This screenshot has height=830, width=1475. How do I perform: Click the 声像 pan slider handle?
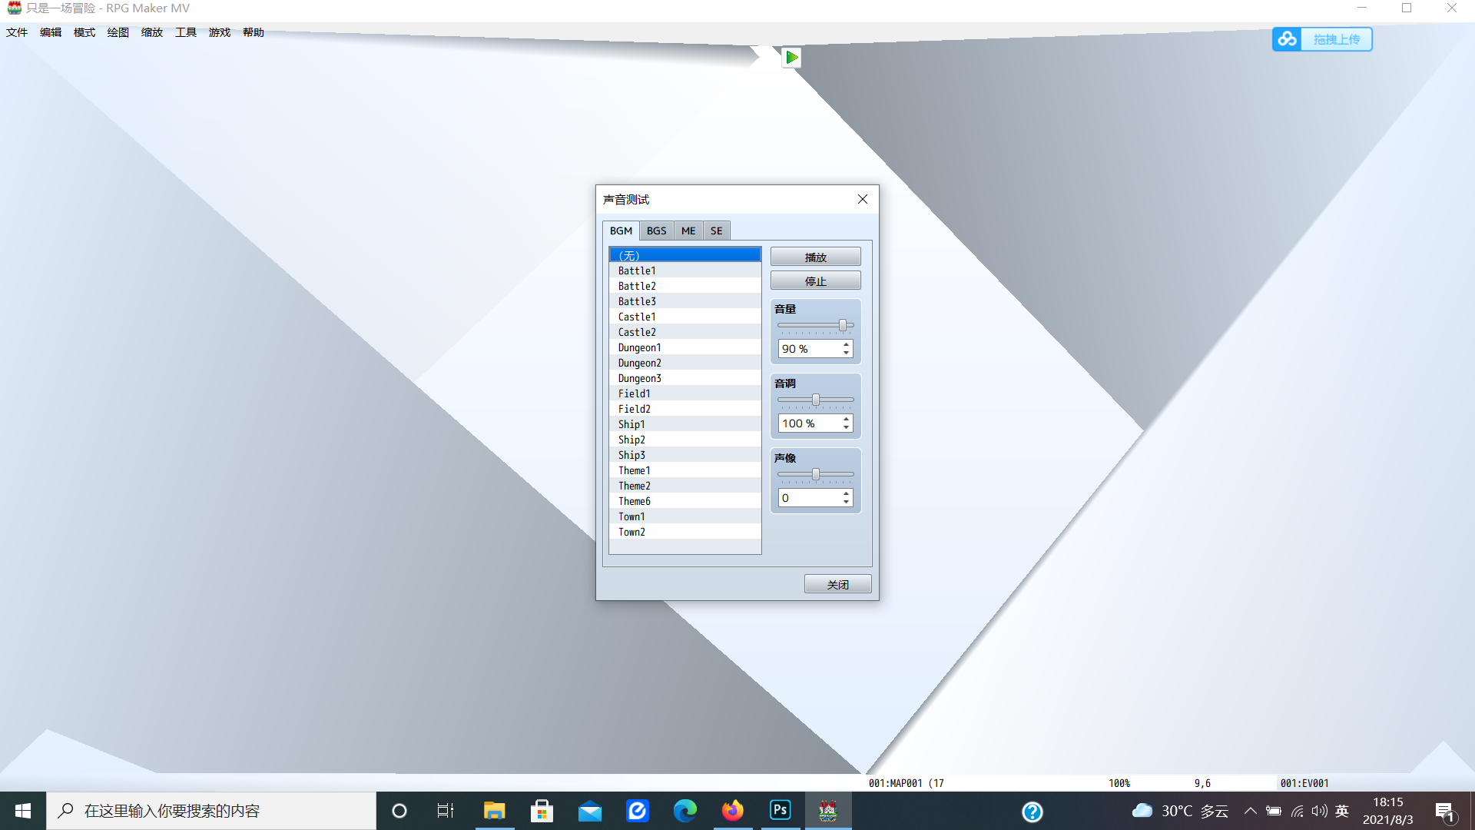click(x=816, y=474)
